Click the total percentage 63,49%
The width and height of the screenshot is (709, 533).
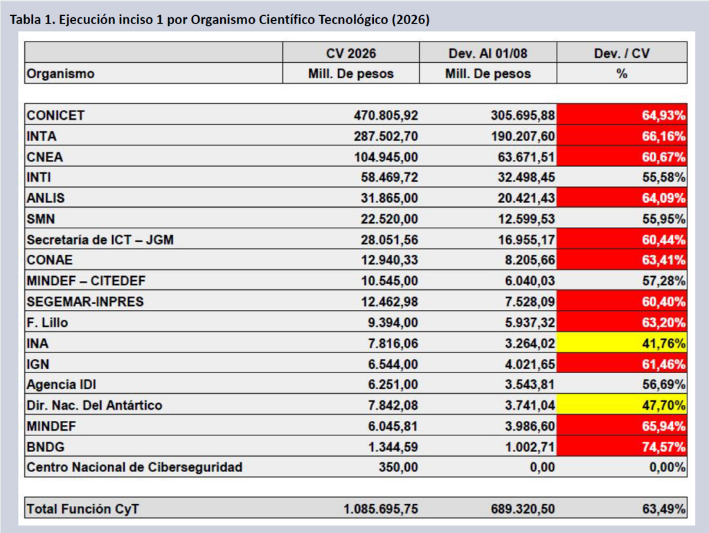point(664,509)
